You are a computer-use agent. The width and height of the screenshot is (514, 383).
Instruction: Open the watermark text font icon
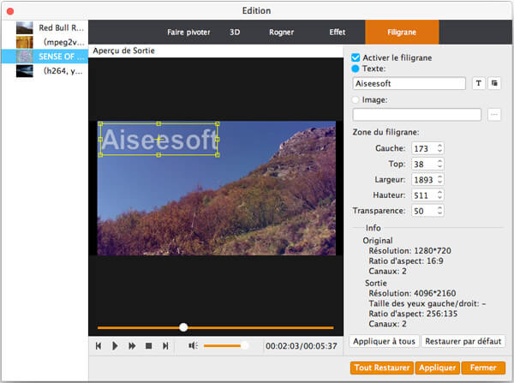click(479, 83)
